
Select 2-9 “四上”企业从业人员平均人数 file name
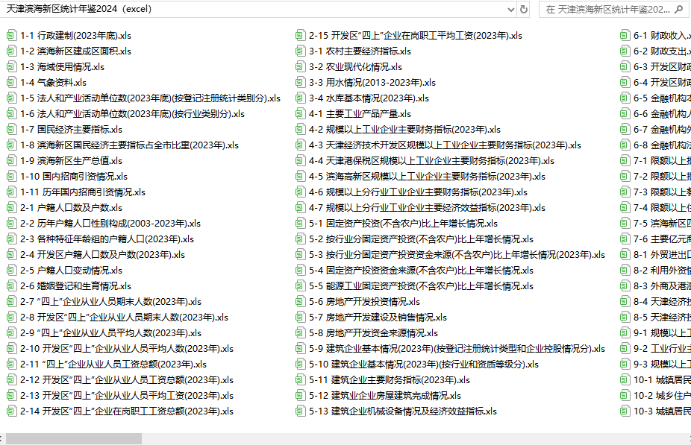[110, 332]
